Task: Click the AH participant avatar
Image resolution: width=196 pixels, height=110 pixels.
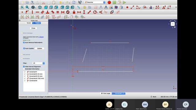Action: pyautogui.click(x=145, y=105)
